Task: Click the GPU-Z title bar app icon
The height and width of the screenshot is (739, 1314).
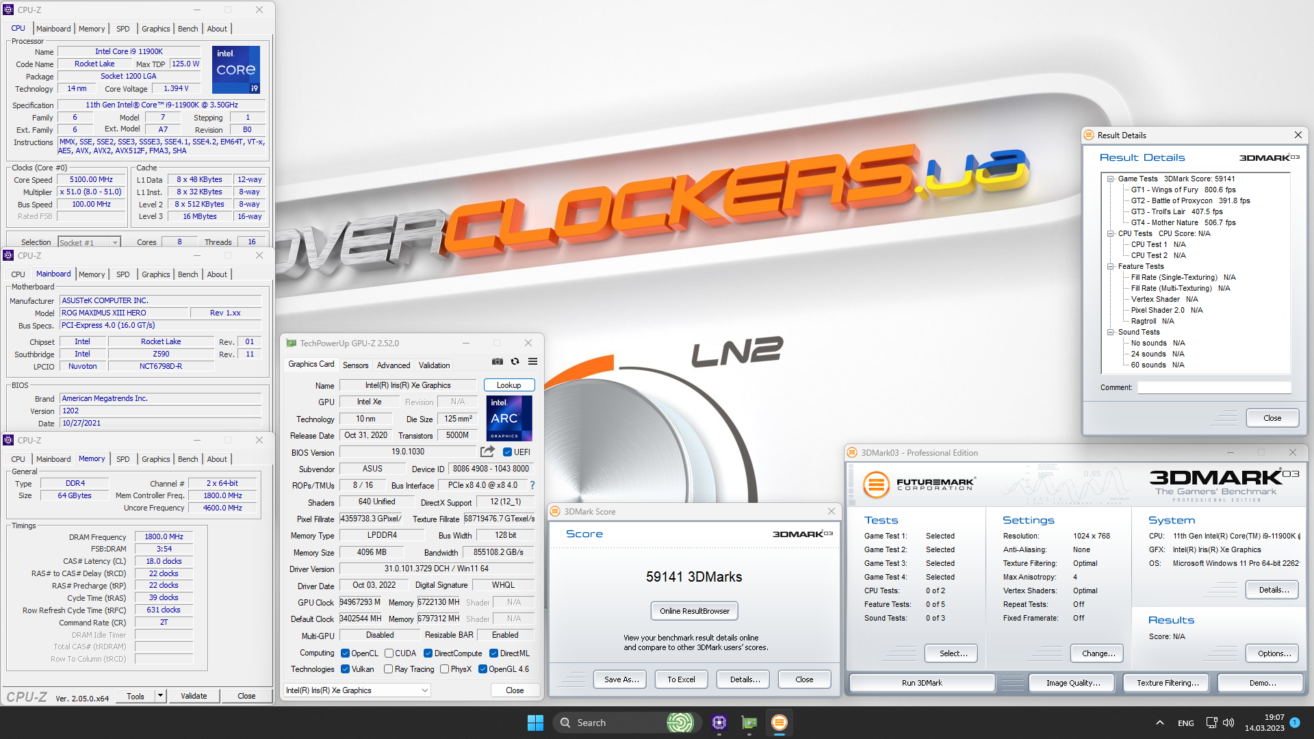Action: (x=292, y=343)
